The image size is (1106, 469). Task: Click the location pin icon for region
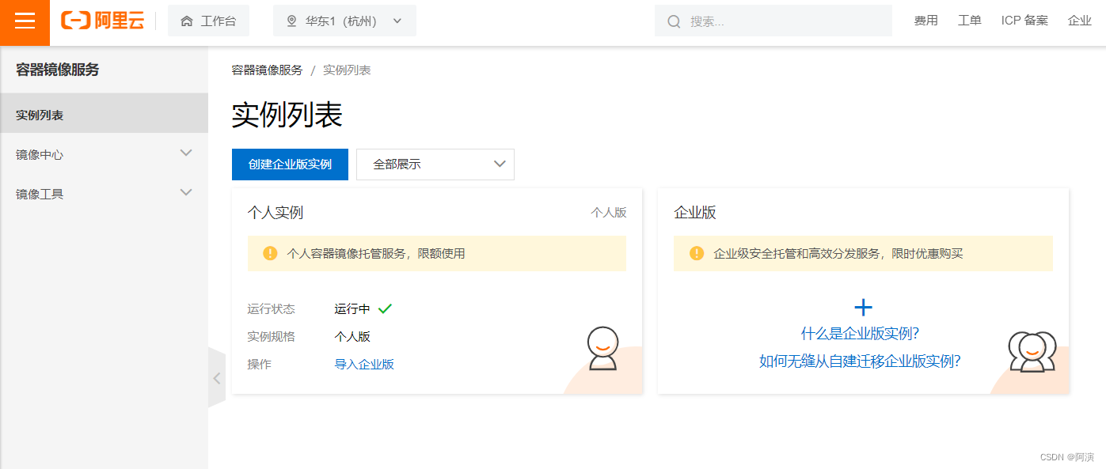(x=291, y=21)
